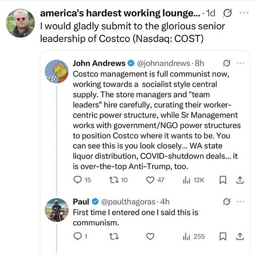Bookmark Paul's tweet
The width and height of the screenshot is (256, 256).
223,237
